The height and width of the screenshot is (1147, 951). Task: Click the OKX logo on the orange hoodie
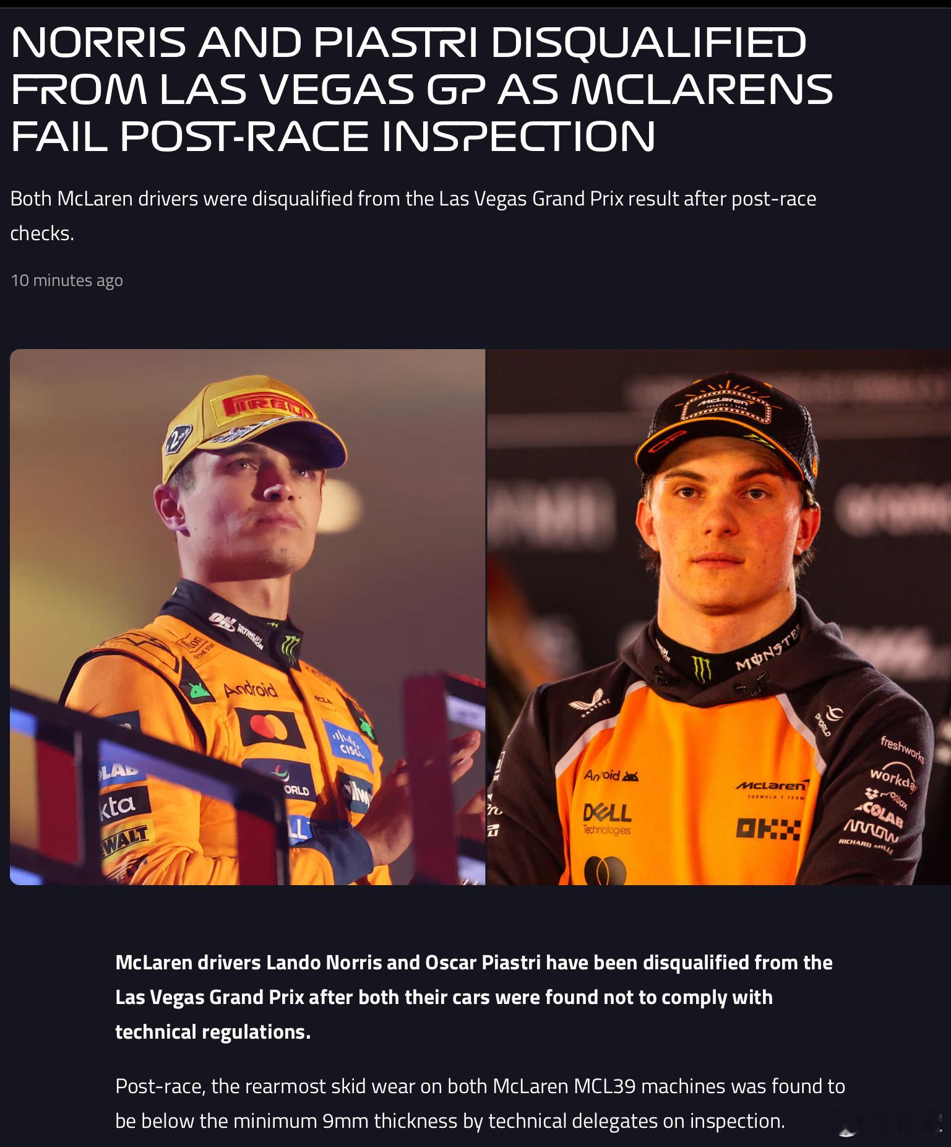[768, 829]
